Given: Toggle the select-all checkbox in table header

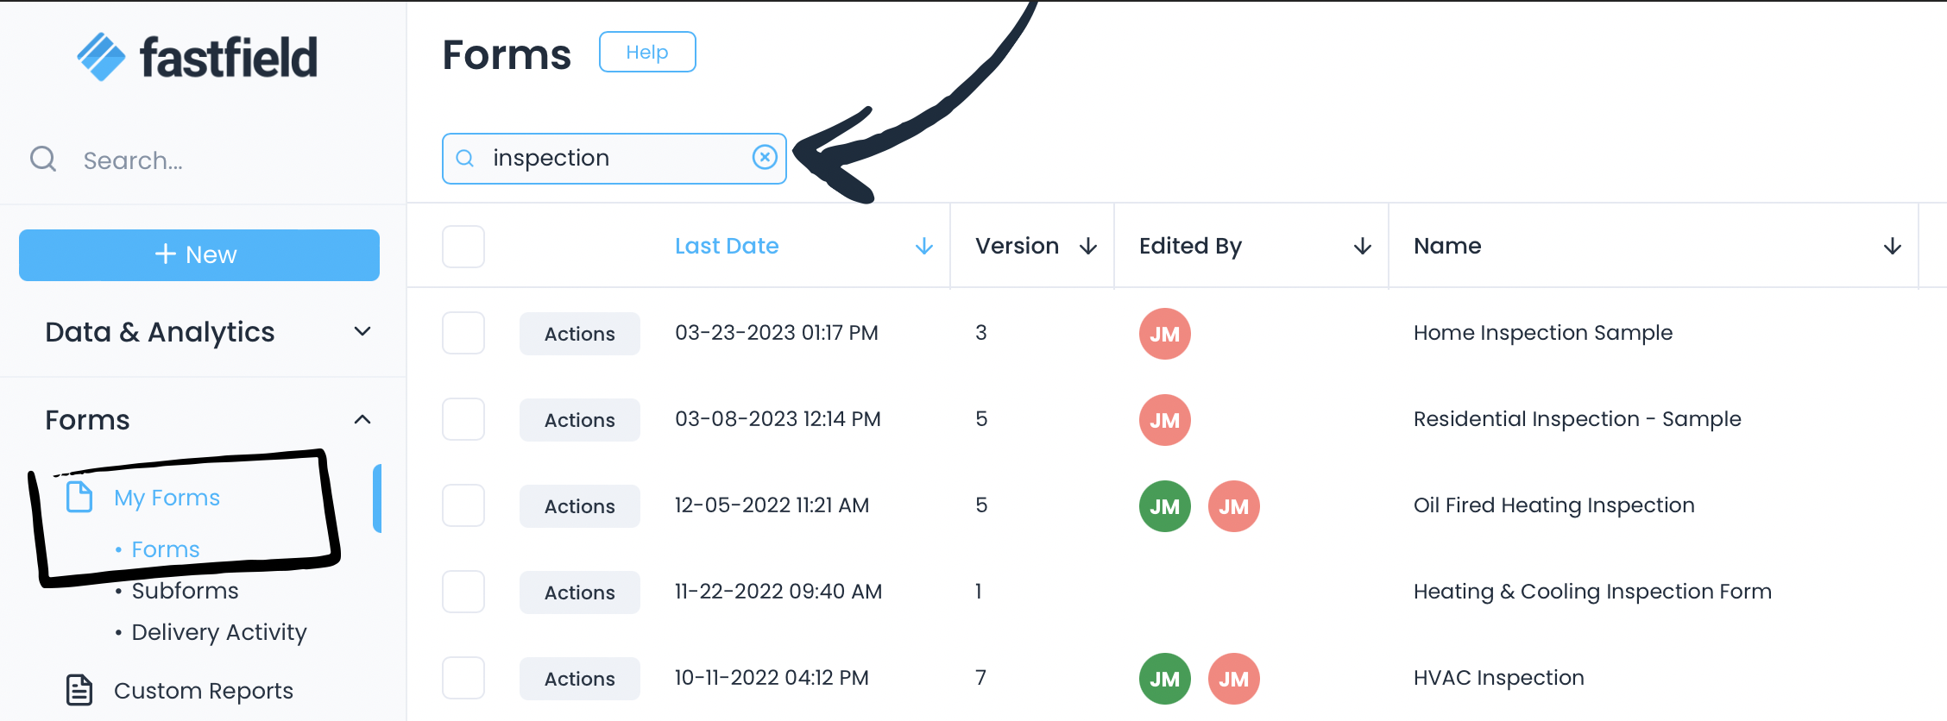Looking at the screenshot, I should [x=463, y=247].
